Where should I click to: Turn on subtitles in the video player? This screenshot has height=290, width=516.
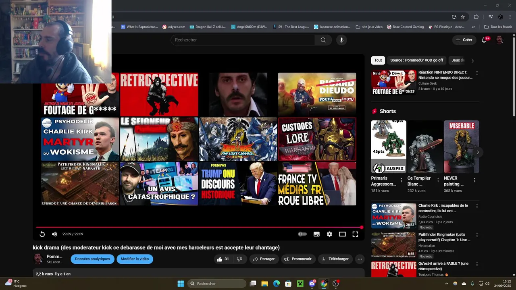point(316,234)
